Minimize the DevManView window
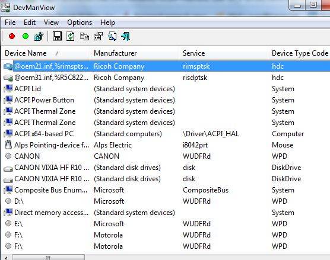330x260 pixels. coord(297,5)
